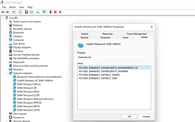This screenshot has height=122, width=195.
Task: Expand the Audio inputs and outputs node
Action: tap(7, 22)
